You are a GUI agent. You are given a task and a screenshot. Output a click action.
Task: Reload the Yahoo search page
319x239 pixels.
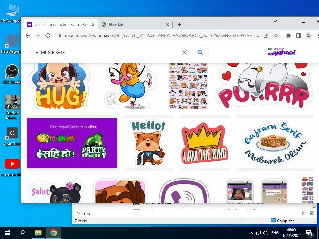[48, 35]
